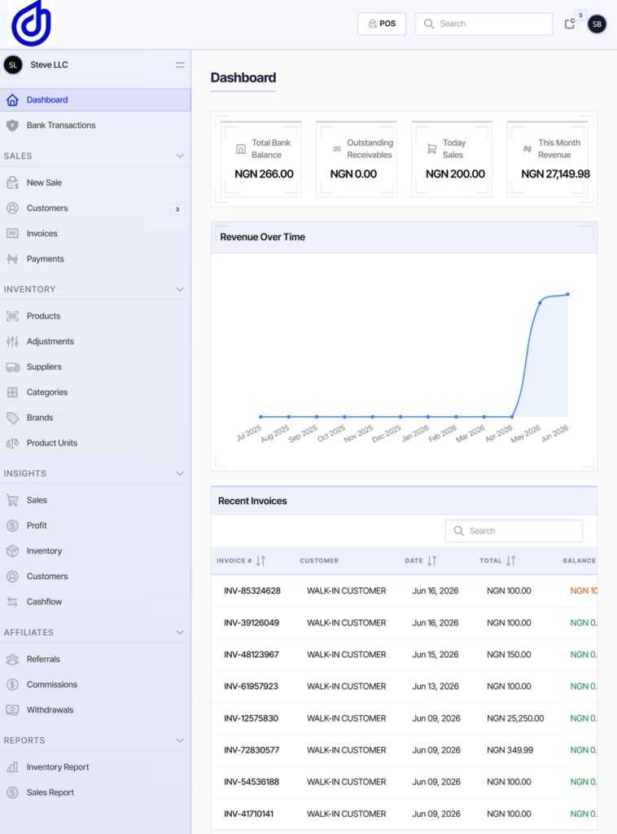Open the New Sale register icon

click(x=13, y=182)
